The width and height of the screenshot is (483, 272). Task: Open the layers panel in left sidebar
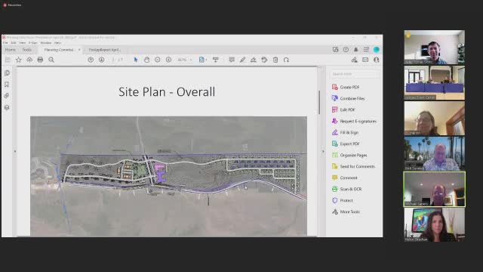coord(7,107)
